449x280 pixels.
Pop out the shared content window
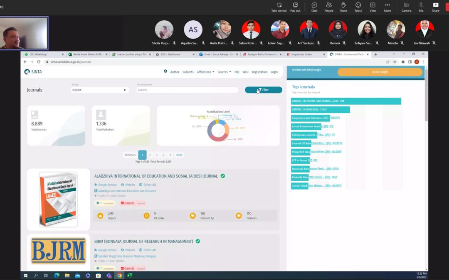295,7
